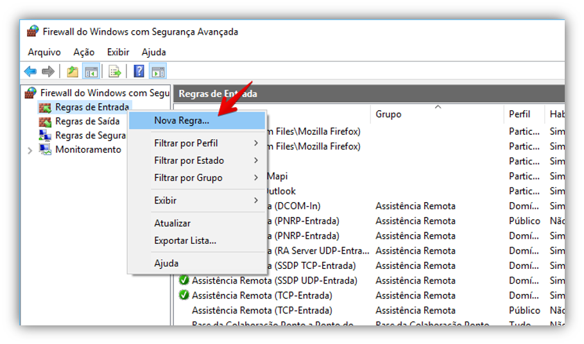This screenshot has height=344, width=584.
Task: Open the Arquivo menu
Action: 44,52
